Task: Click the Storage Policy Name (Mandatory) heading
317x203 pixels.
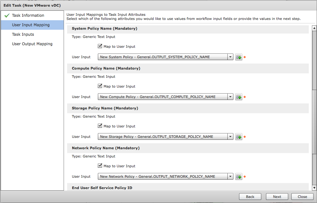Action: point(105,108)
